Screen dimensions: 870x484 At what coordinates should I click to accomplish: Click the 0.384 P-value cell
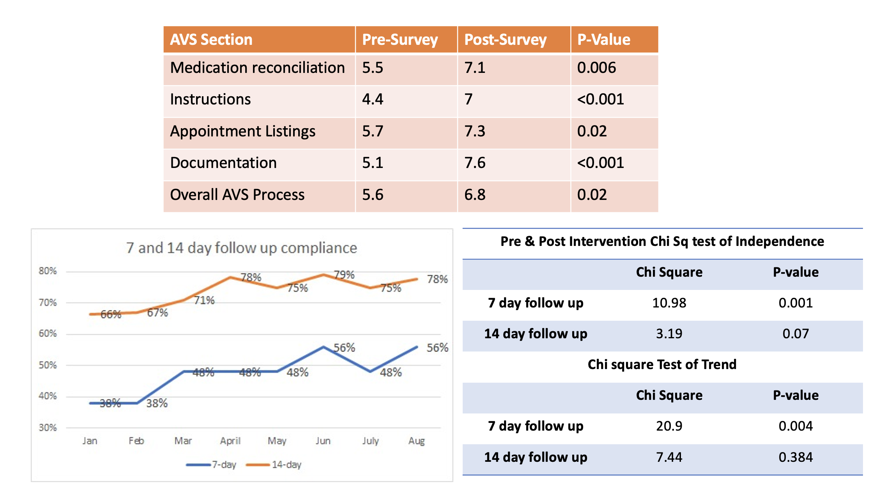[x=796, y=457]
